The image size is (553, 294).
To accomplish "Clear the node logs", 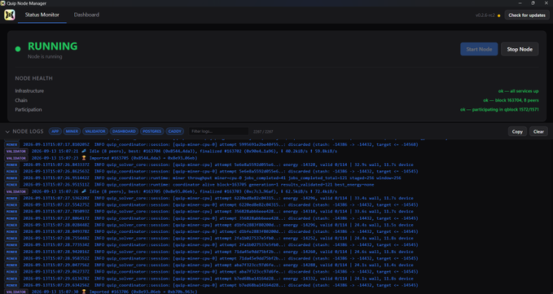I will coord(538,131).
